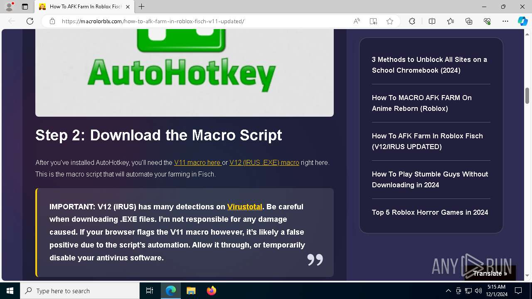Screen dimensions: 532x299
Task: Open a new browser tab
Action: click(x=142, y=7)
